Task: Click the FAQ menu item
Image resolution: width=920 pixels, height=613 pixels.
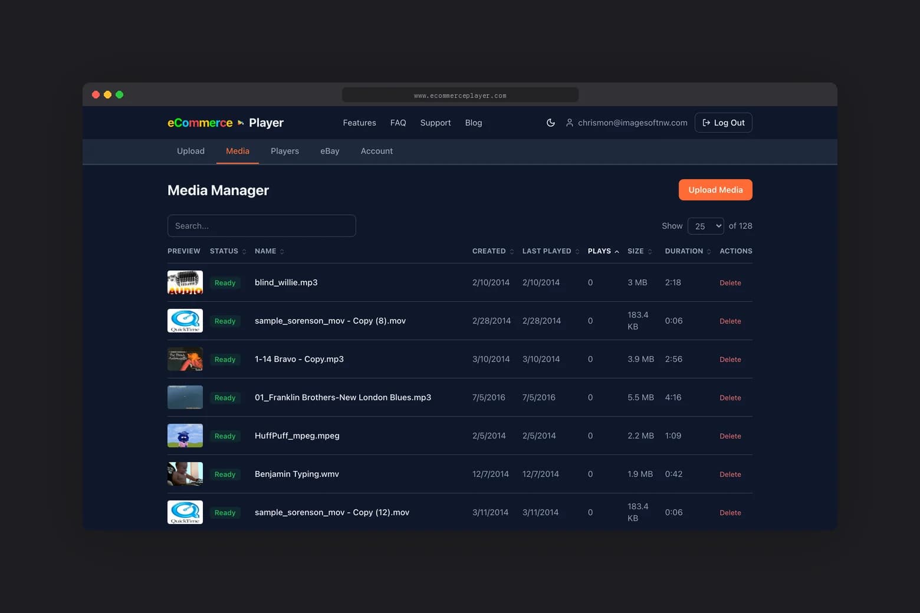Action: click(x=398, y=123)
